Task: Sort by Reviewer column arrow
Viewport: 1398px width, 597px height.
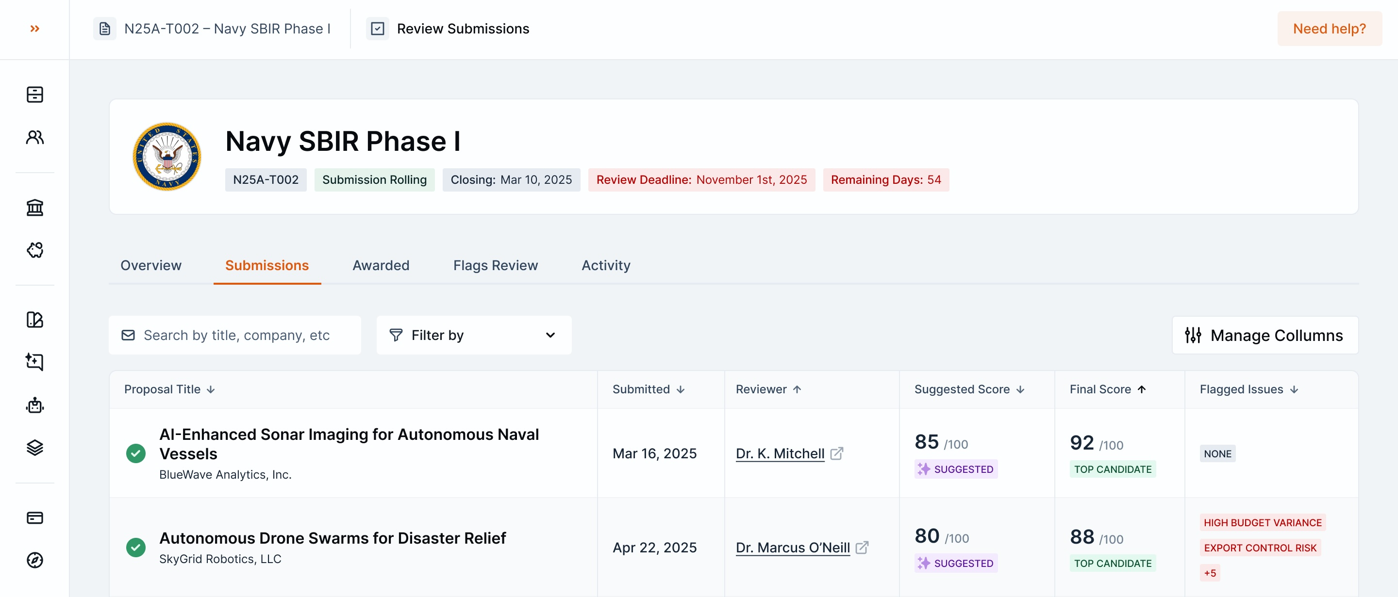Action: [x=797, y=389]
